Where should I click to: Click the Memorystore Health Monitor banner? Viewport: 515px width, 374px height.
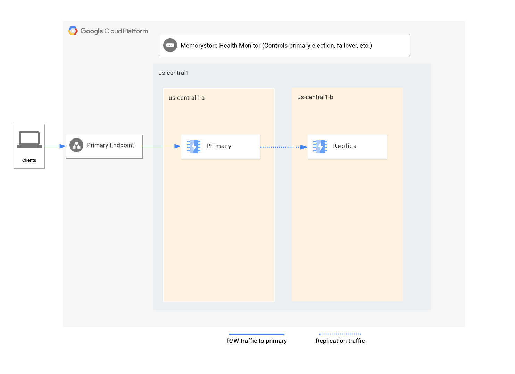point(284,45)
